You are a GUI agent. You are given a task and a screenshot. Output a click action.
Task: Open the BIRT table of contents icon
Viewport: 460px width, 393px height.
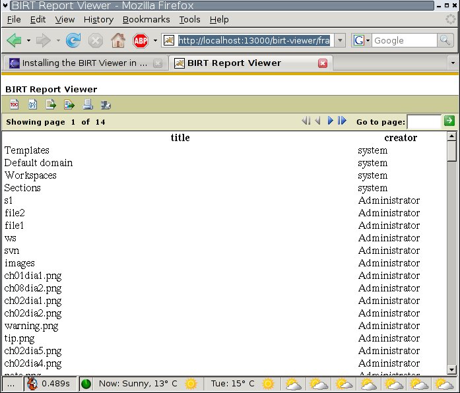tap(14, 104)
